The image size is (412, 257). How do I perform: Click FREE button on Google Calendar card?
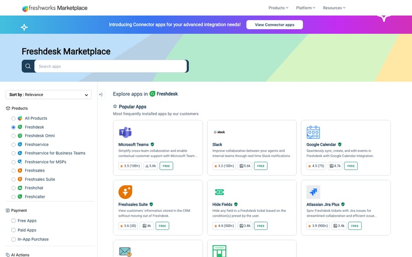coord(351,166)
